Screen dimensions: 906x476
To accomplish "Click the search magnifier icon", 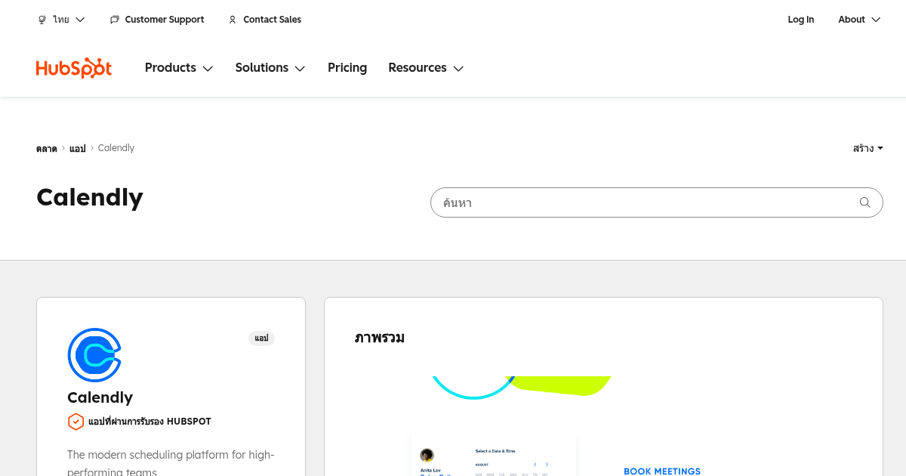I will pos(865,202).
